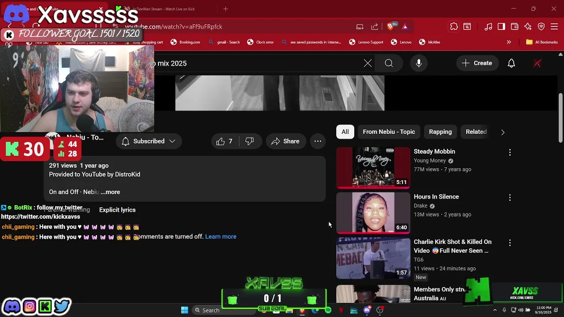Click the Share button under video
564x317 pixels.
[x=286, y=141]
